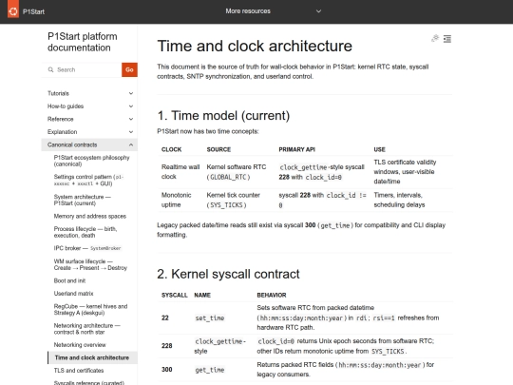Click the Realtime wall clock cell
Image resolution: width=513 pixels, height=385 pixels.
180,172
